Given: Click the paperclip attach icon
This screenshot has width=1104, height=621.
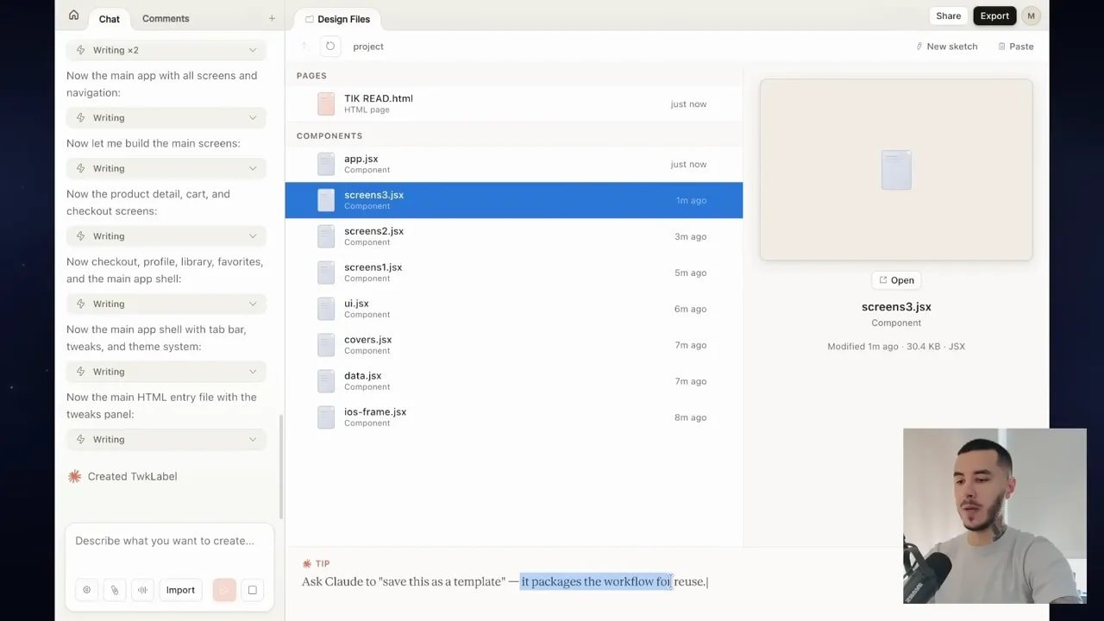Looking at the screenshot, I should click(114, 590).
